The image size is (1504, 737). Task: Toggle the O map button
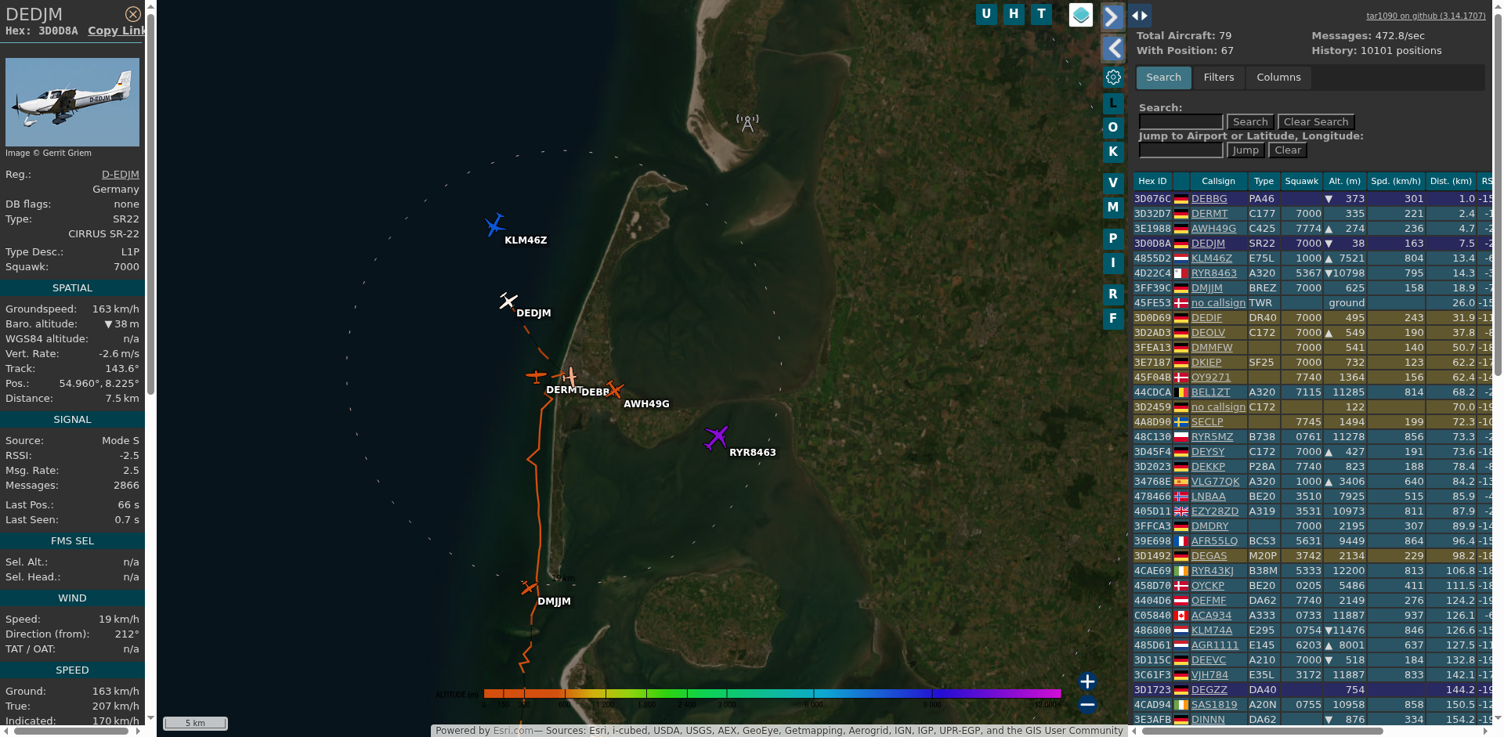click(x=1113, y=127)
